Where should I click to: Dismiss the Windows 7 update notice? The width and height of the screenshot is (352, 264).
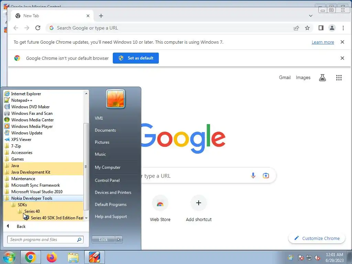[342, 42]
